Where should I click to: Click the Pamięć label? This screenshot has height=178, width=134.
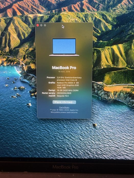point(52,90)
